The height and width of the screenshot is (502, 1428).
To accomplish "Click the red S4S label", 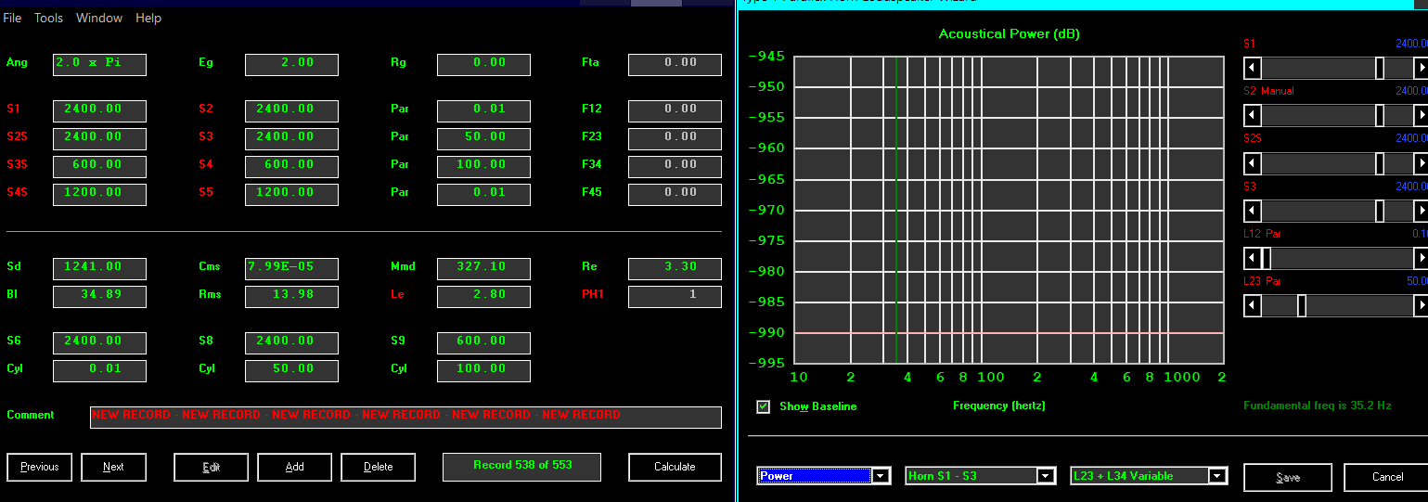I will [18, 192].
